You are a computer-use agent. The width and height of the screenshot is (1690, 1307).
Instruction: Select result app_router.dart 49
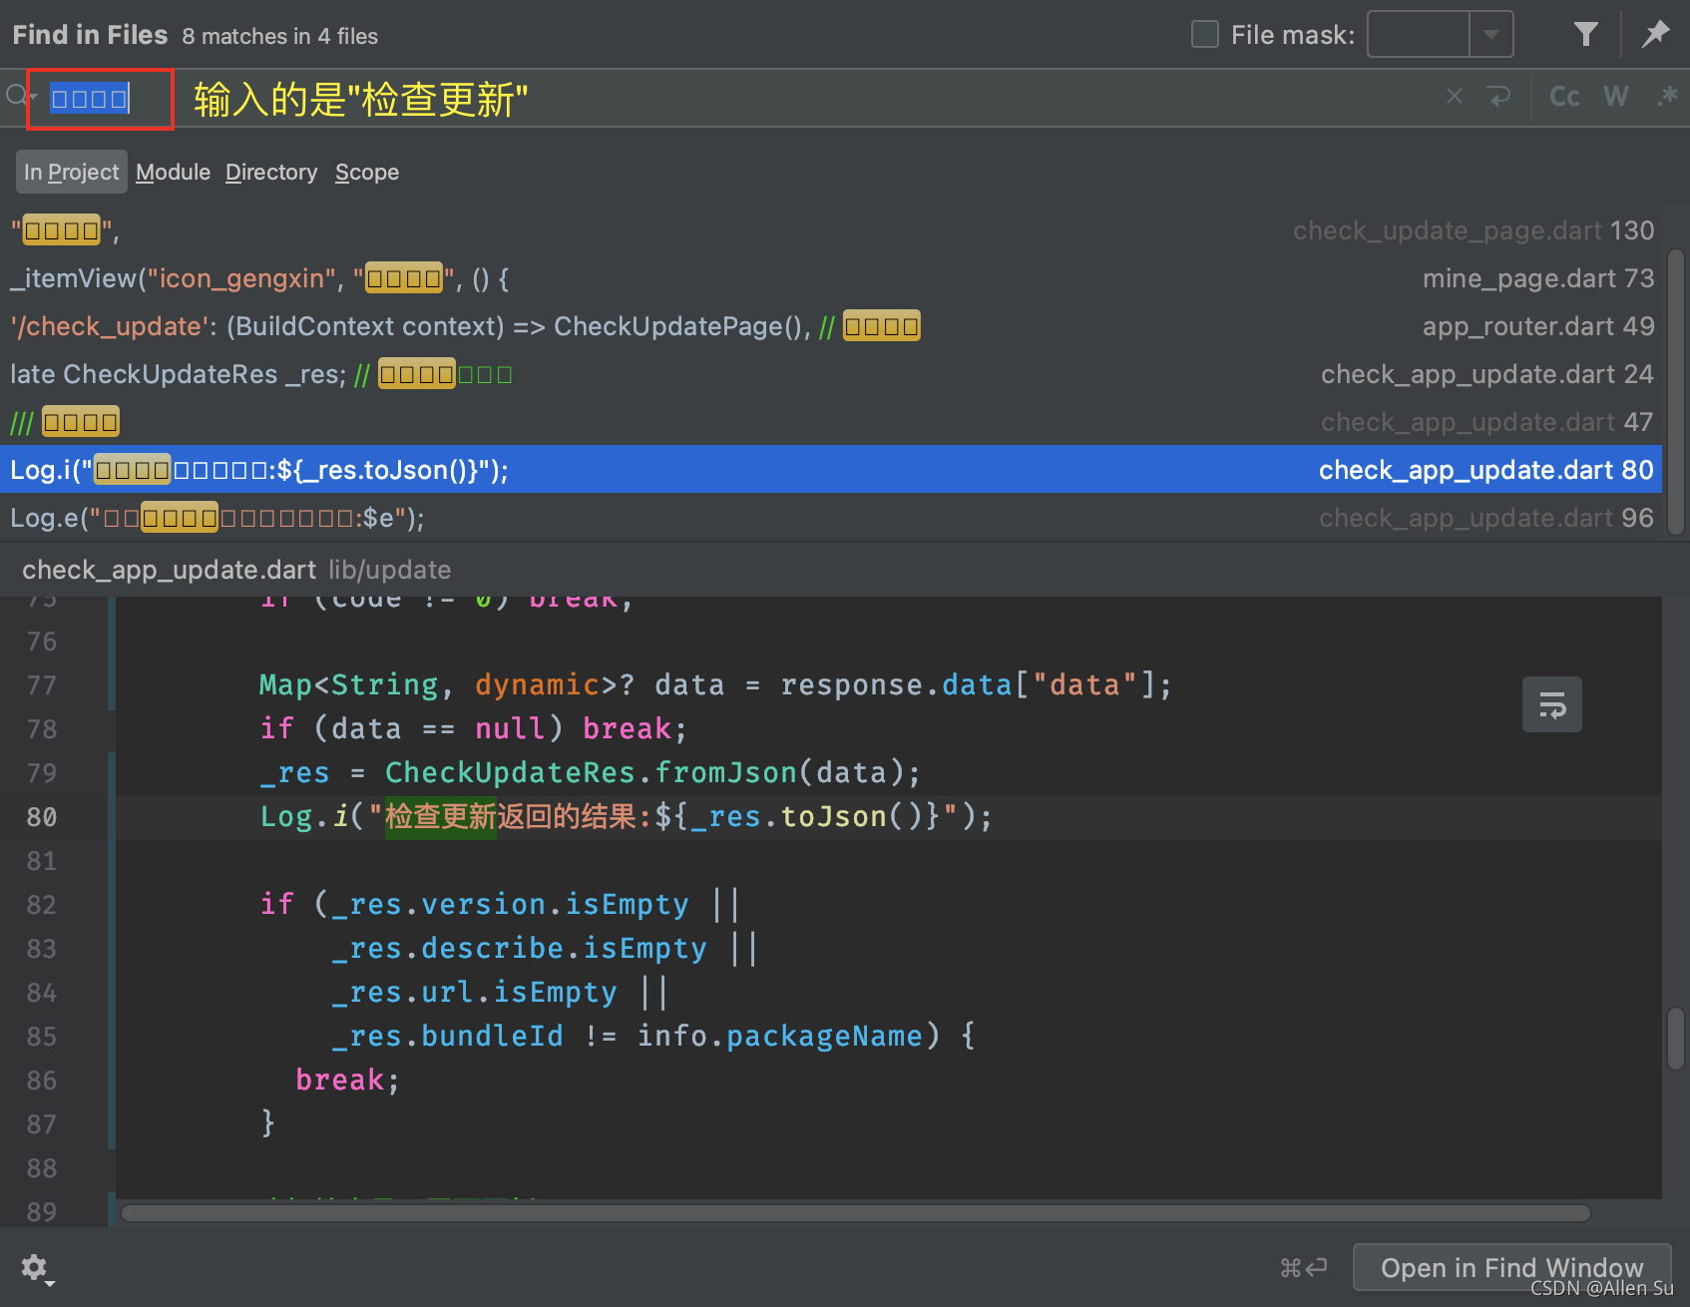coord(831,326)
